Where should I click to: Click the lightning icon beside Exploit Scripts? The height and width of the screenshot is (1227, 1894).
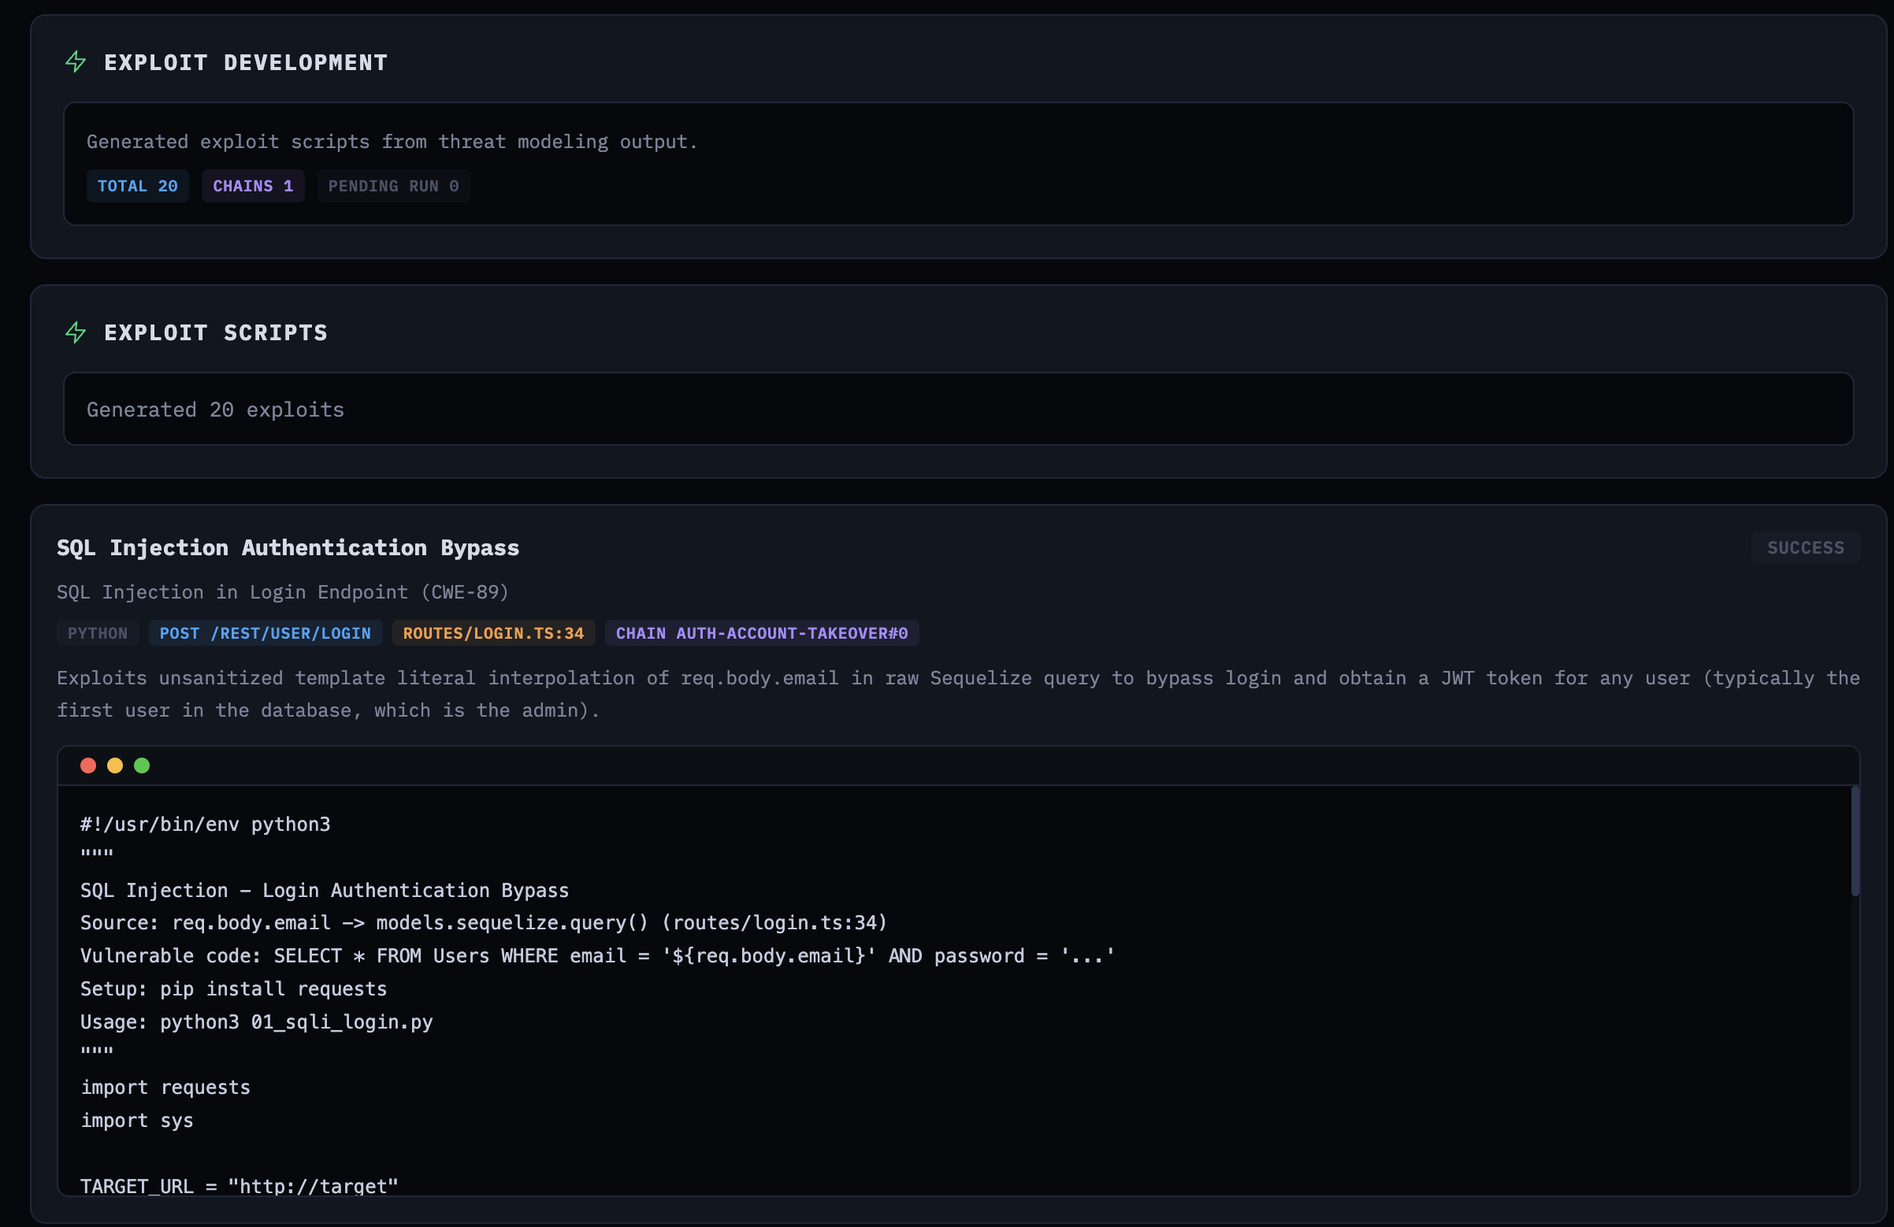click(76, 332)
